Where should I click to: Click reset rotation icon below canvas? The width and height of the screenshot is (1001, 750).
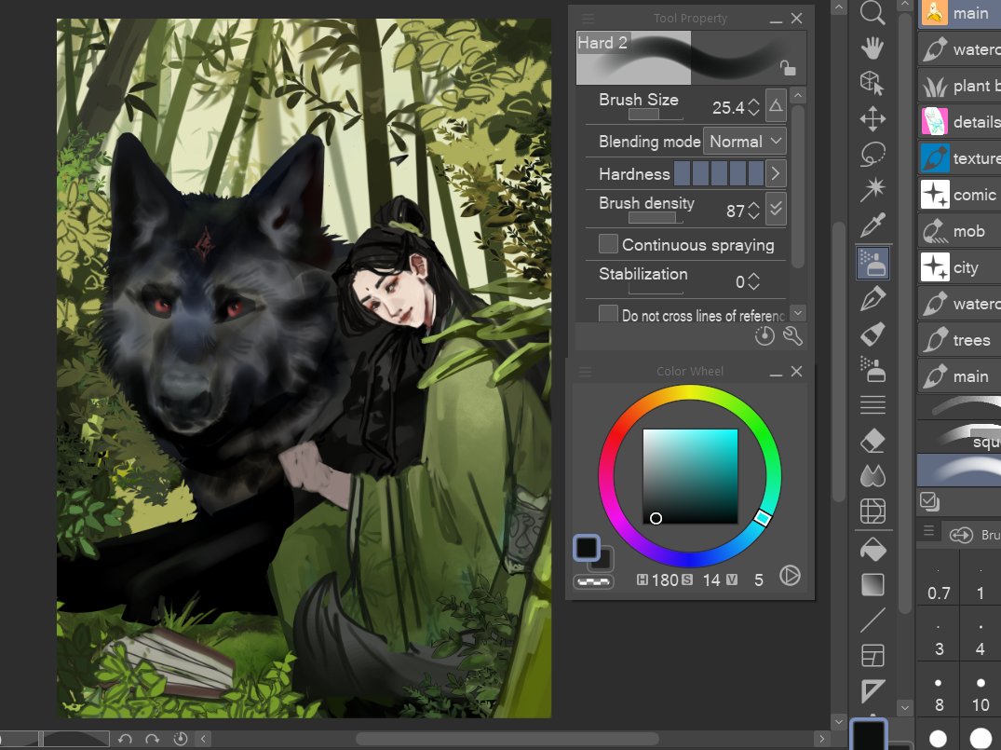181,739
